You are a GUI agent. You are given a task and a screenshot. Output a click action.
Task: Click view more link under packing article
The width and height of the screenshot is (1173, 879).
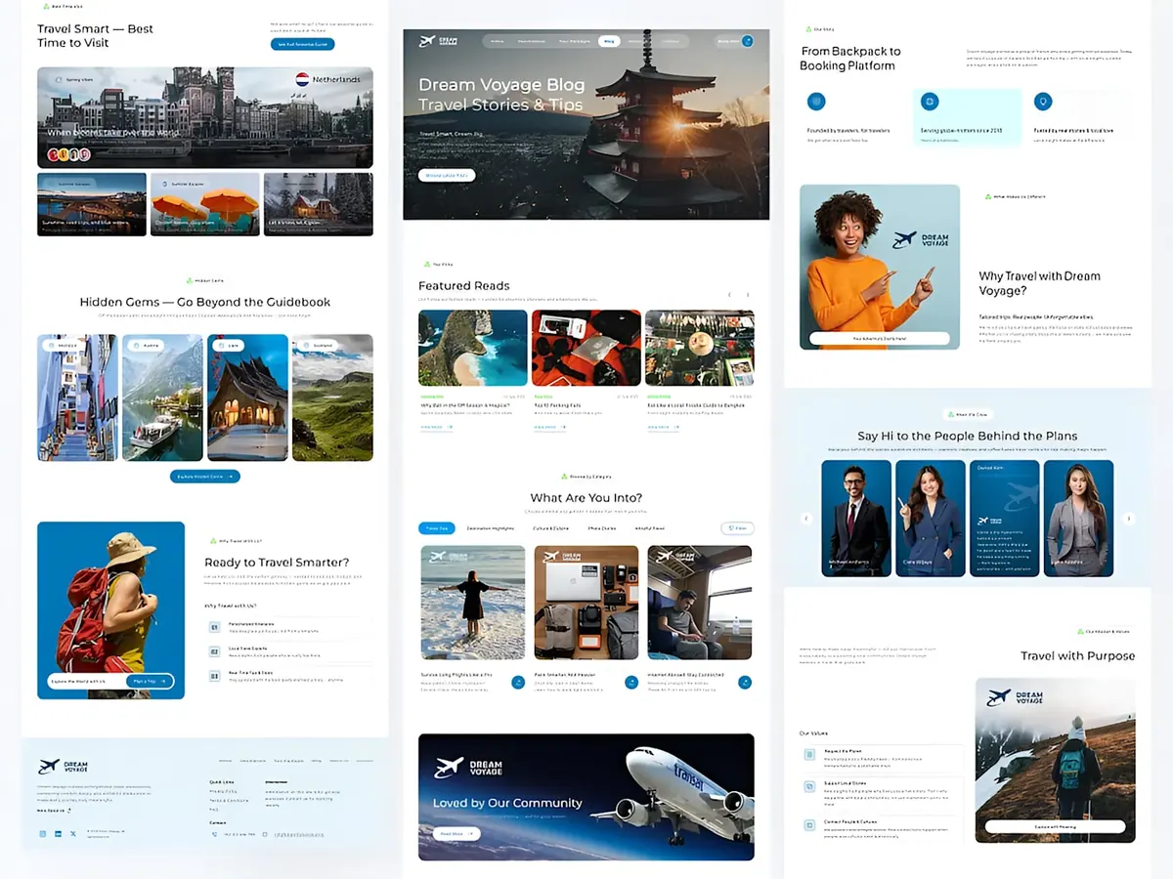click(549, 427)
